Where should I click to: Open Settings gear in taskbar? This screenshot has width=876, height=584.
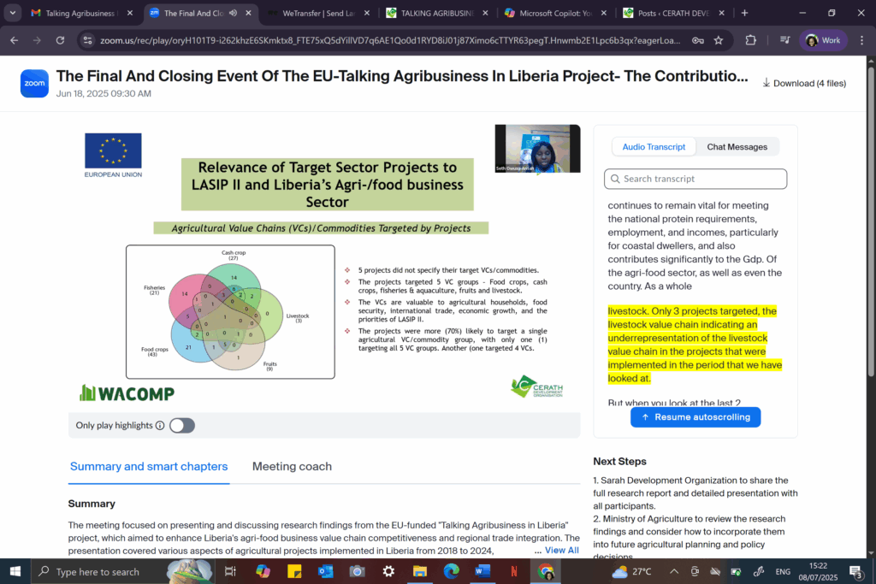388,571
